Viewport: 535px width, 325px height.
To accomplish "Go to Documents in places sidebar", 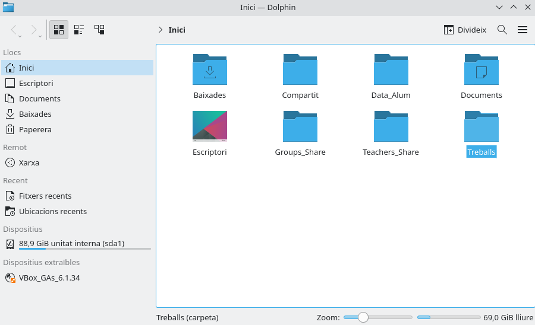I will pos(39,98).
